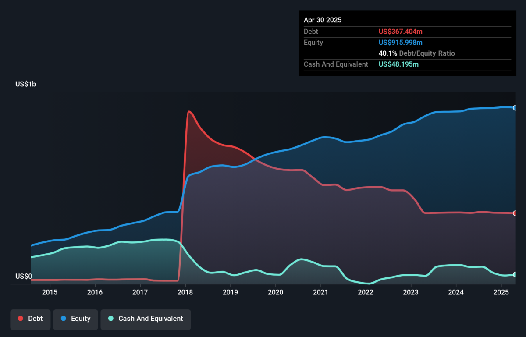Click the 2018 x-axis year label
Viewport: 526px width, 337px height.
tap(185, 292)
